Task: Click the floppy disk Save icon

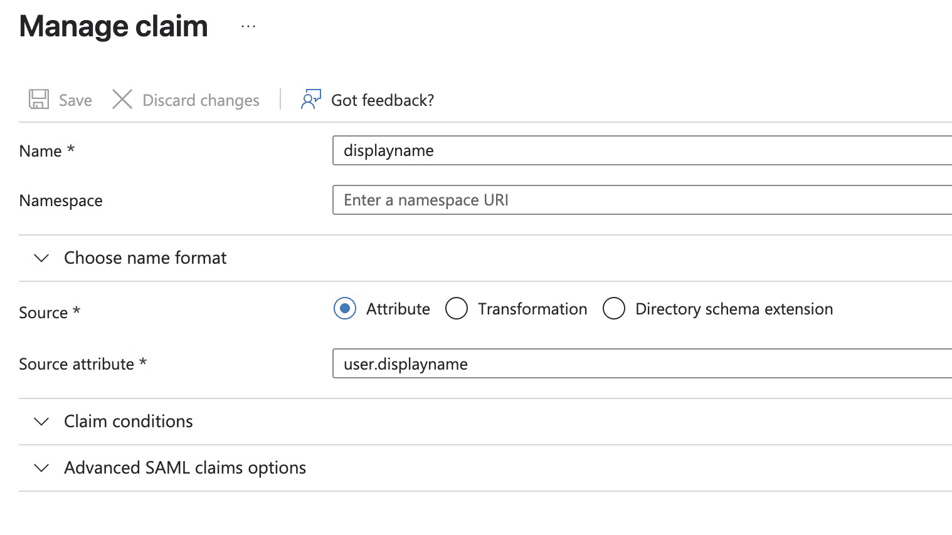Action: [x=39, y=100]
